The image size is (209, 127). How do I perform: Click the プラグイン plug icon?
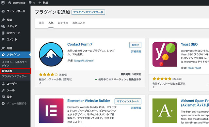tap(3, 55)
